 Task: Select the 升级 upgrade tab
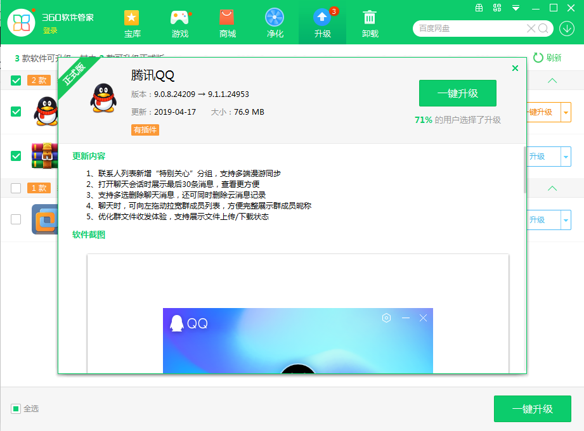323,23
